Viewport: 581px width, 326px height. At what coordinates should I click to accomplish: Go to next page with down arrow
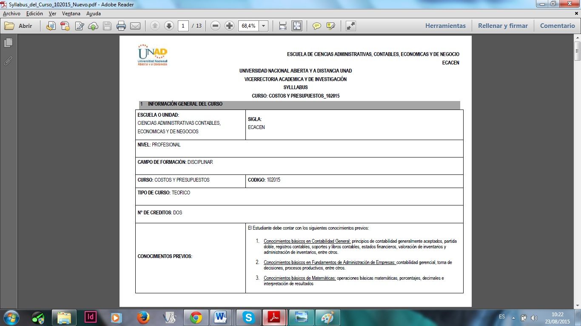[x=169, y=26]
